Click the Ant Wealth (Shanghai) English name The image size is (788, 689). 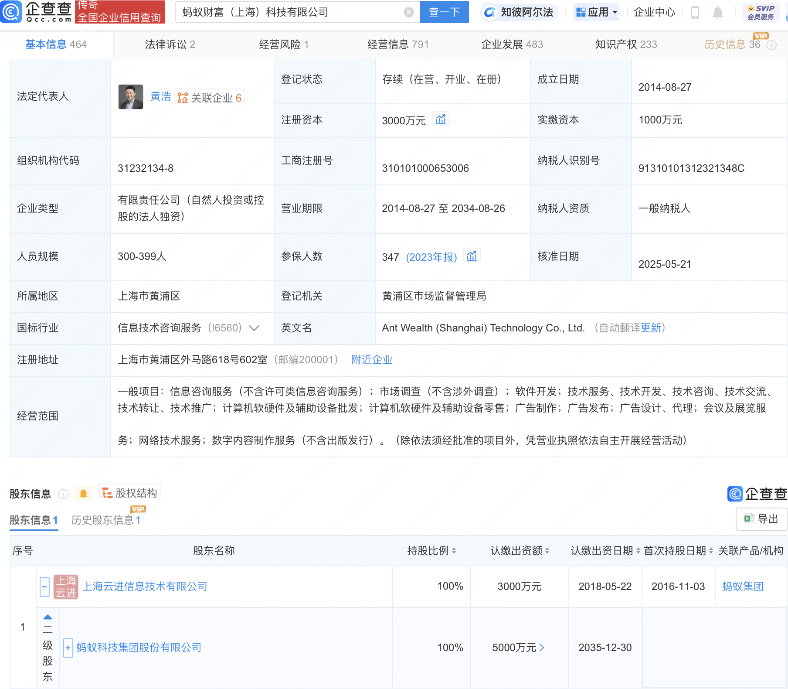pyautogui.click(x=483, y=328)
